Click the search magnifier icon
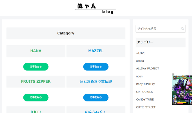The image size is (192, 113). coord(183,29)
